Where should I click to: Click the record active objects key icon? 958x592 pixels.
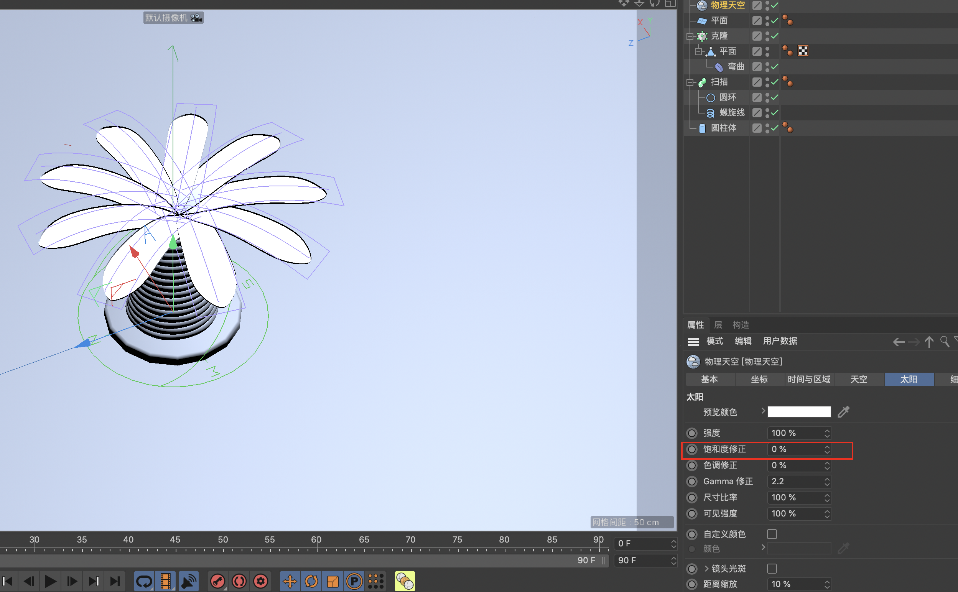218,581
